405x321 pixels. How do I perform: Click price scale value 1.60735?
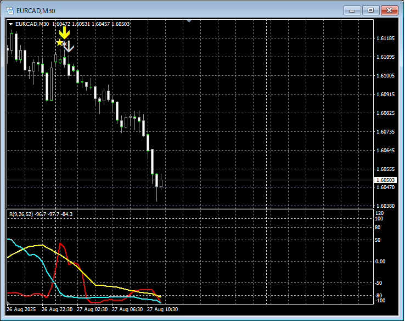pyautogui.click(x=386, y=132)
